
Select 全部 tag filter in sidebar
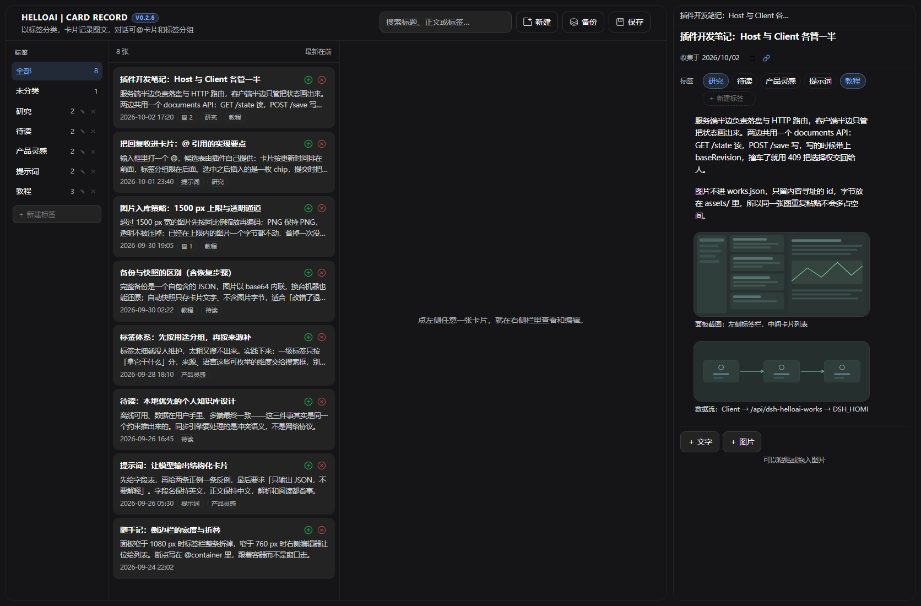pyautogui.click(x=57, y=71)
